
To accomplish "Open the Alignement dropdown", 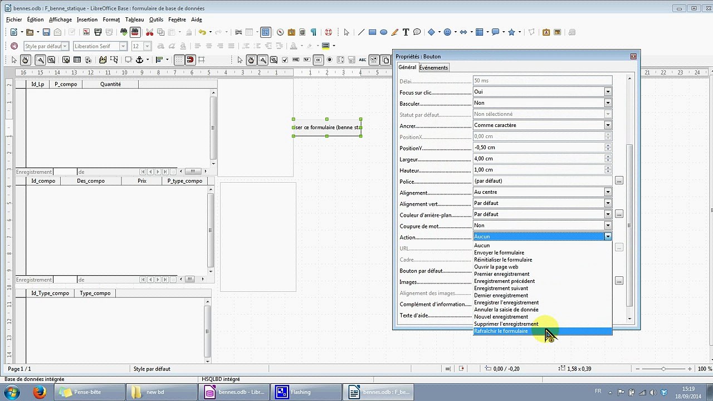I will click(608, 192).
